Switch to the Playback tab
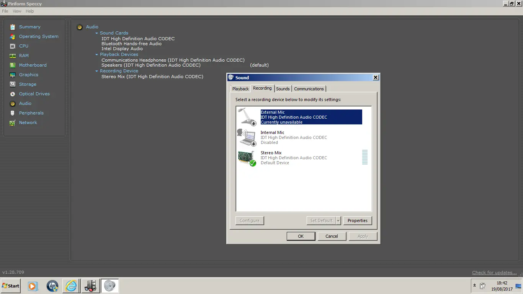The width and height of the screenshot is (523, 294). point(240,89)
